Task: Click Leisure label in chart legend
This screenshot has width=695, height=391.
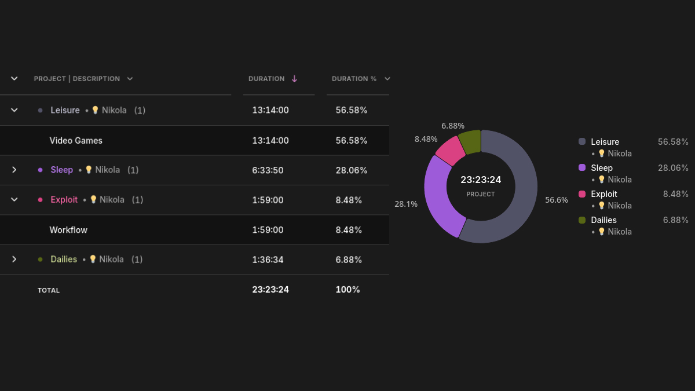Action: tap(605, 141)
